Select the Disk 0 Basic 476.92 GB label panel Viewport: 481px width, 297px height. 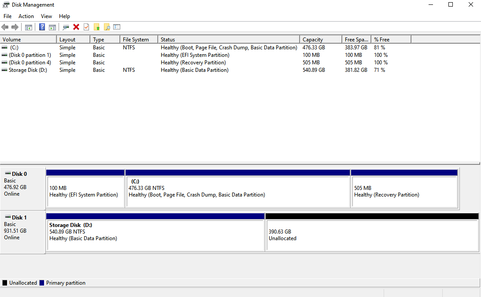click(23, 189)
